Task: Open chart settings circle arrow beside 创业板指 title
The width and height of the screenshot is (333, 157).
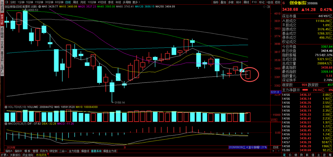Action: tap(40, 7)
